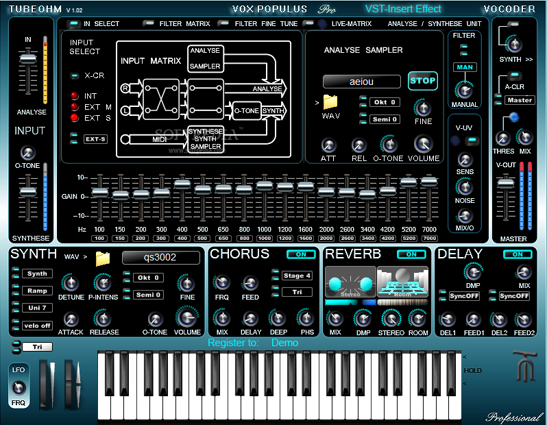Viewport: 547px width, 425px height.
Task: Select the EXT S input LED
Action: 74,118
